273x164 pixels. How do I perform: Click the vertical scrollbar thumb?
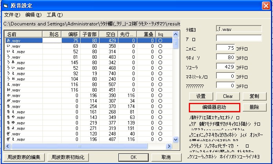(x=175, y=43)
